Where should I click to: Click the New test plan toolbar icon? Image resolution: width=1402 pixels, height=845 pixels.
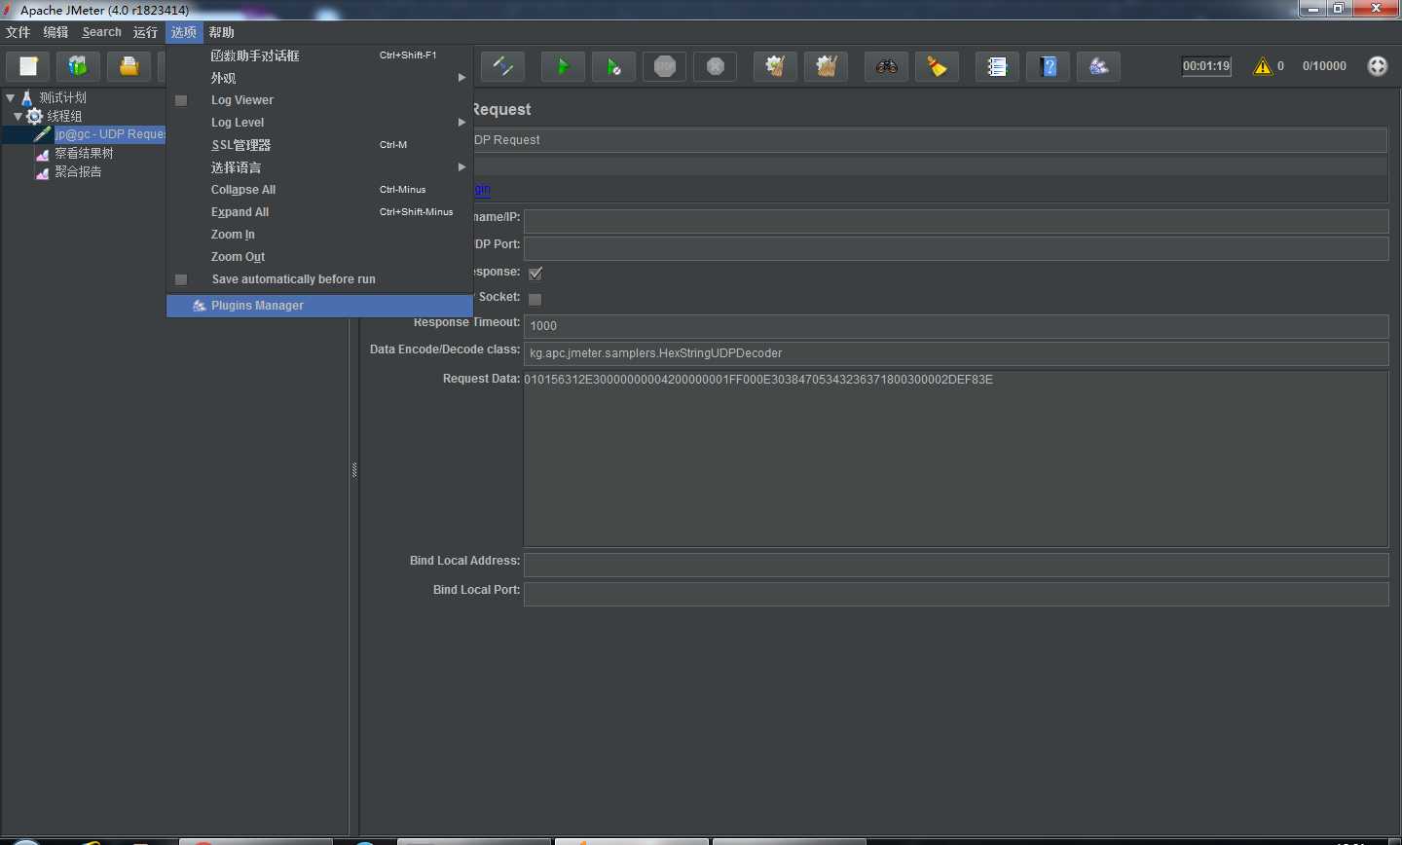pyautogui.click(x=28, y=66)
